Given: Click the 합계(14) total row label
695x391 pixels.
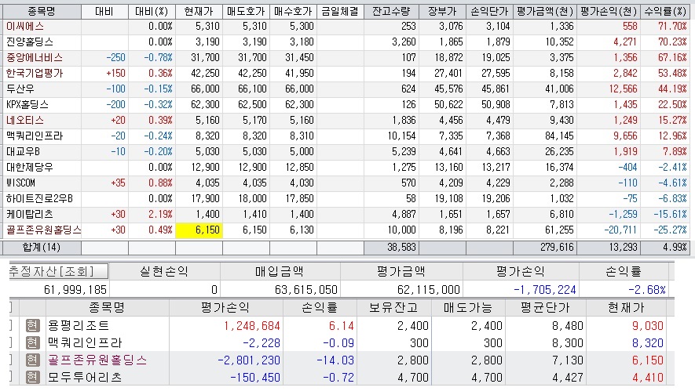Looking at the screenshot, I should tap(41, 248).
